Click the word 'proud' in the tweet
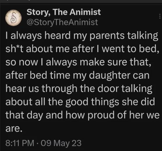 tap(101, 115)
